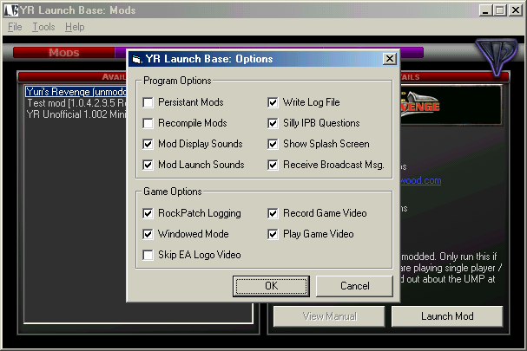Turn off Write Log File
The width and height of the screenshot is (527, 351).
(x=273, y=102)
